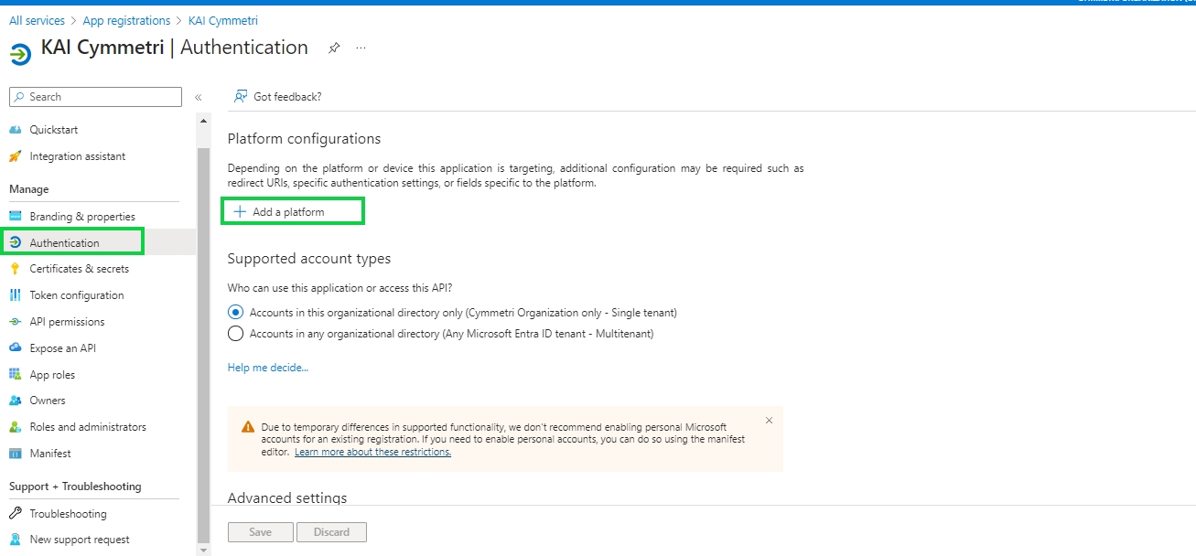Click the Token configuration bars icon
Image resolution: width=1196 pixels, height=556 pixels.
tap(15, 295)
